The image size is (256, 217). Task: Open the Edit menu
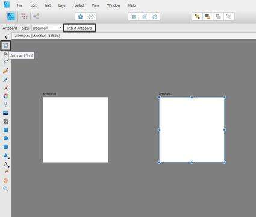coord(33,5)
